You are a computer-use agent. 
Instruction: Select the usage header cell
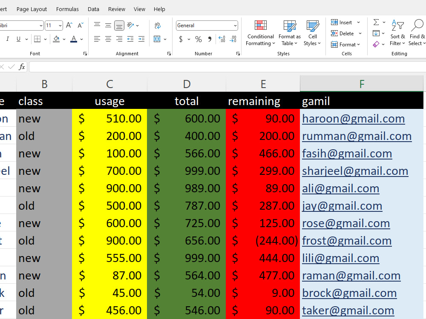click(109, 101)
